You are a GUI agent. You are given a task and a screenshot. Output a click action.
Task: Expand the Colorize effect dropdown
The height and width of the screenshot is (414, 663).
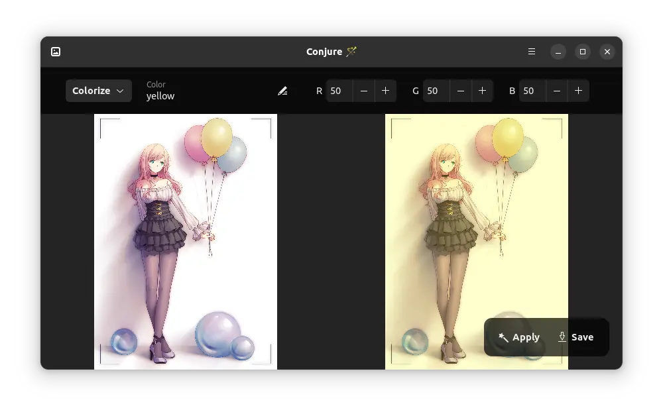click(x=98, y=91)
